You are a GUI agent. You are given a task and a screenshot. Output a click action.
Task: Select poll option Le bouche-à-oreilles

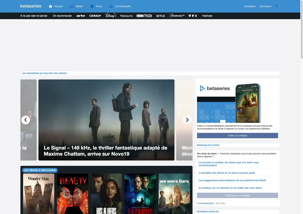237,164
